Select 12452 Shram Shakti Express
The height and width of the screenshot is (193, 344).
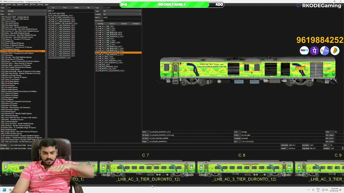(x=10, y=69)
